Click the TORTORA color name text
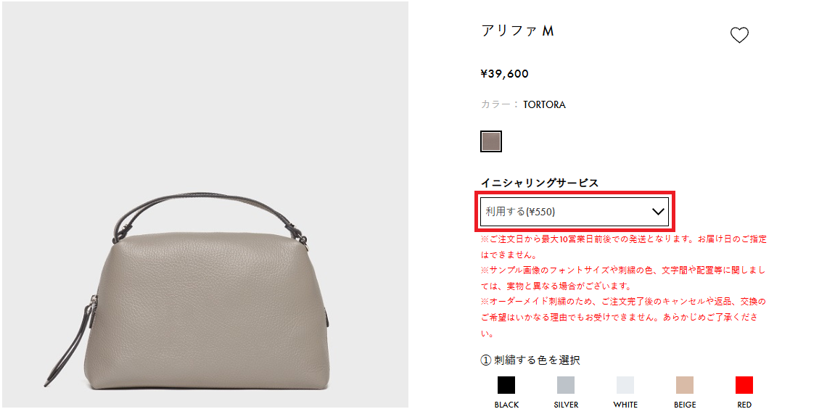Image resolution: width=827 pixels, height=409 pixels. point(544,104)
